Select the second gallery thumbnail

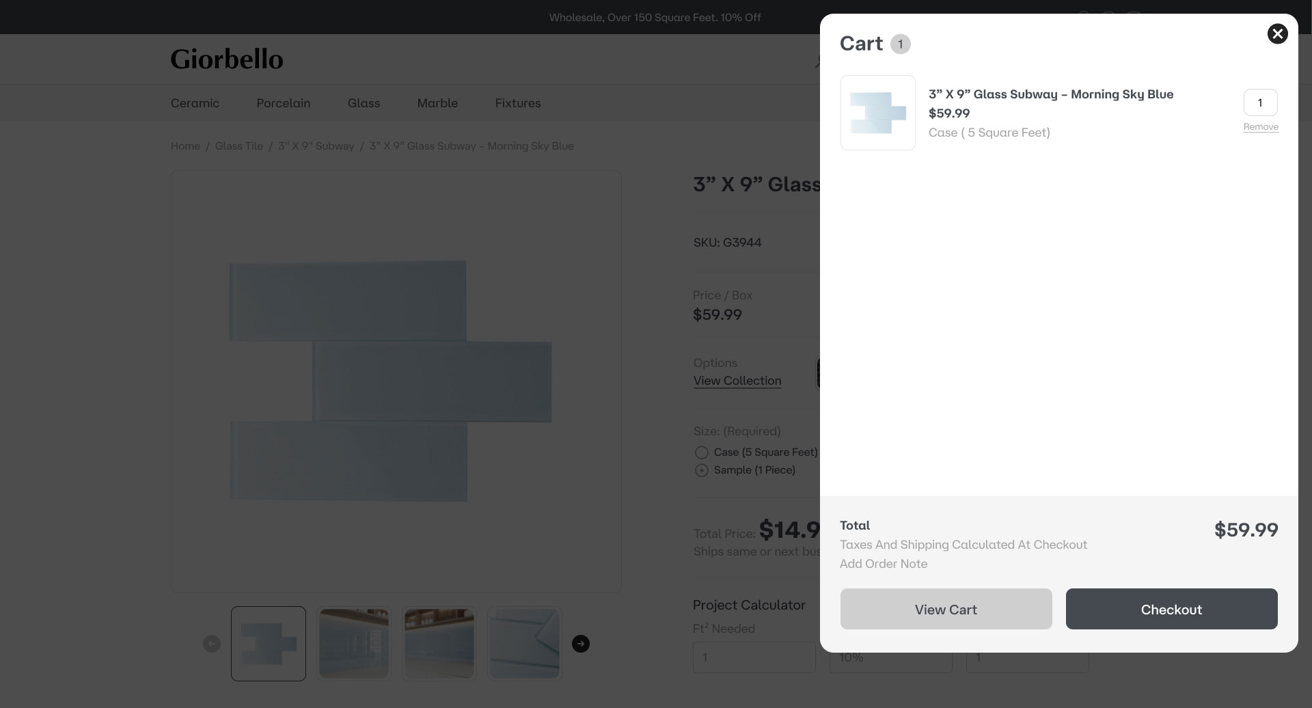tap(354, 644)
